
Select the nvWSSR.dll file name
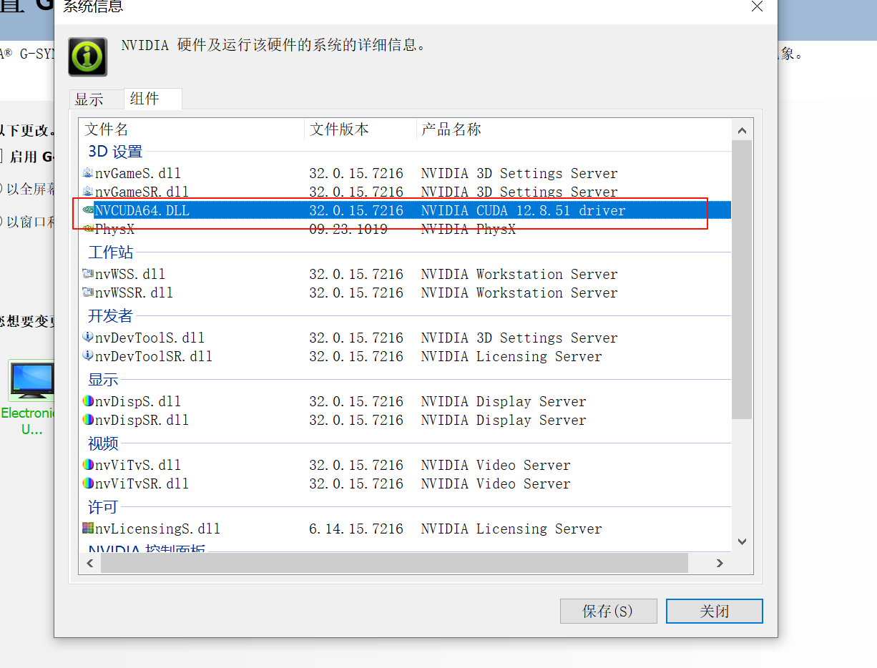tap(134, 293)
